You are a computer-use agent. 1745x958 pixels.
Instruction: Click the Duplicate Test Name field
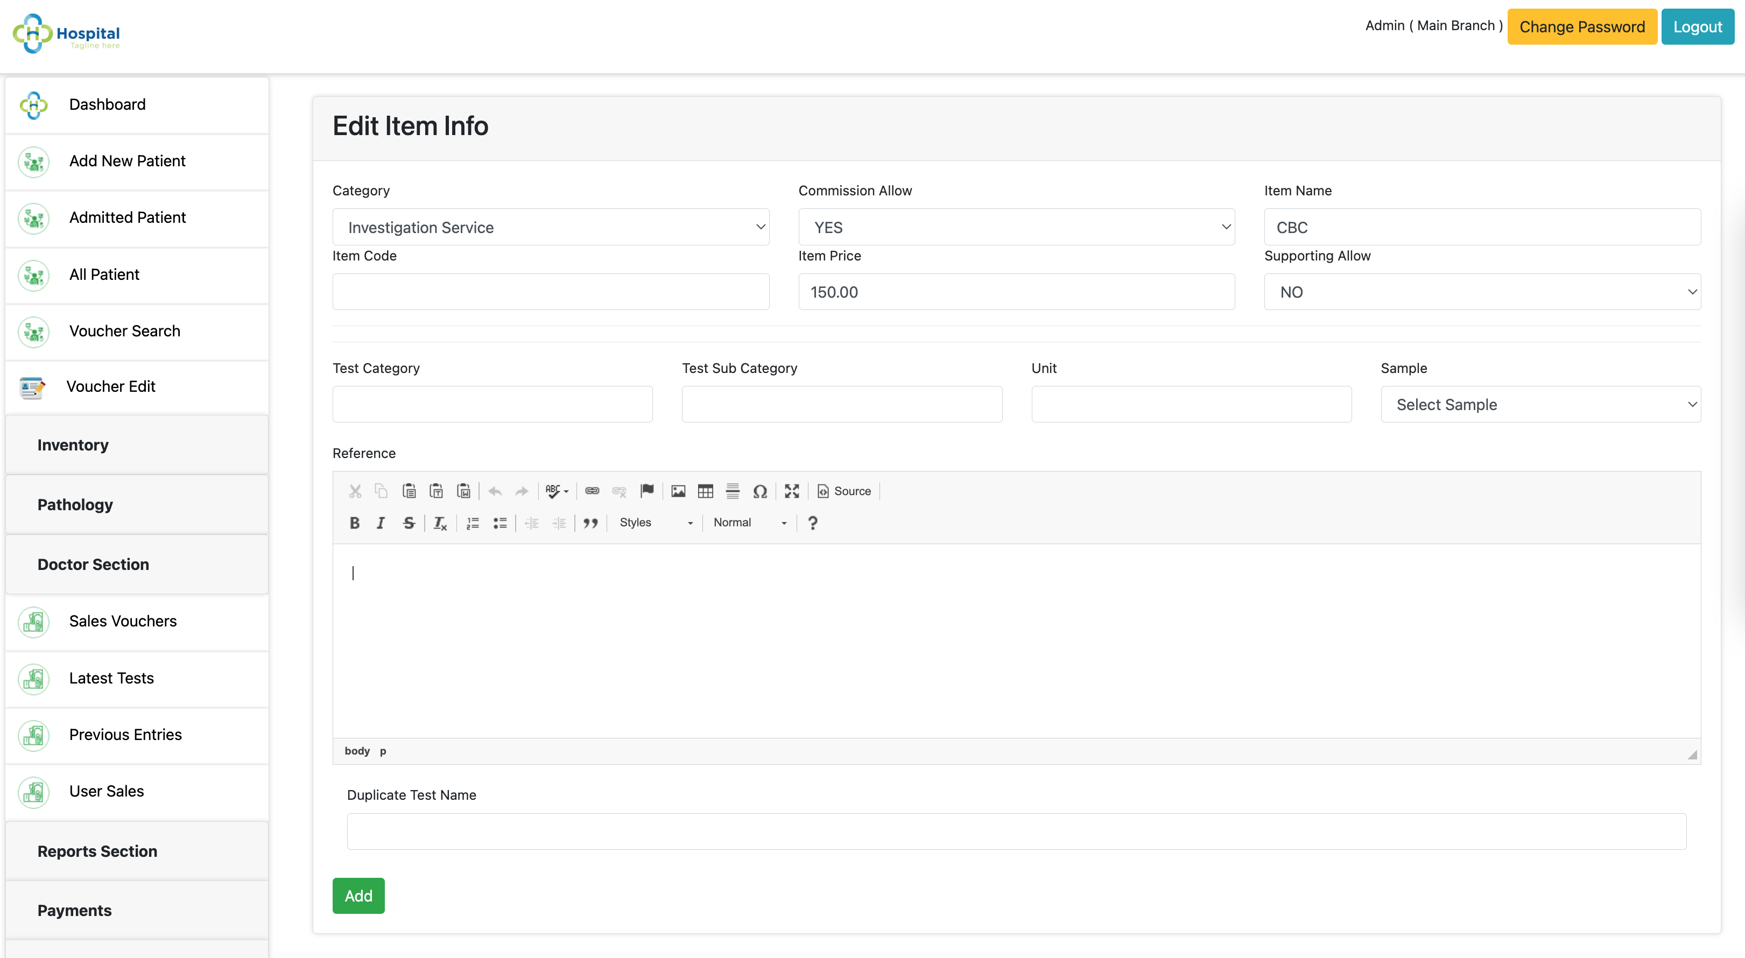coord(1016,832)
